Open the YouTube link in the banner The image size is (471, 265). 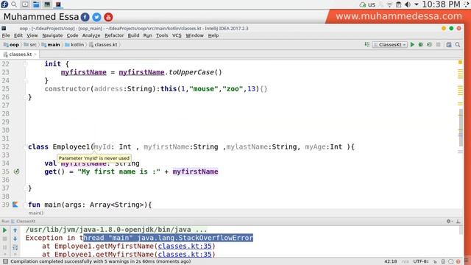[108, 17]
